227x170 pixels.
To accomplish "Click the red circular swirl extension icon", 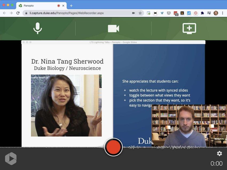I will (x=195, y=13).
